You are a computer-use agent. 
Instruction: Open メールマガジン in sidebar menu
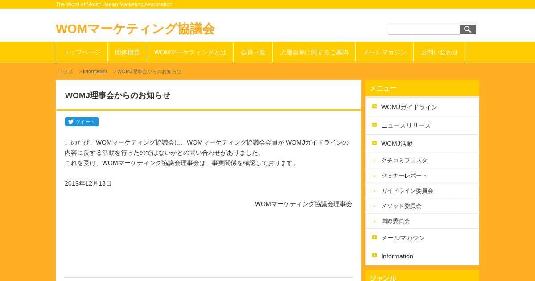[422, 238]
